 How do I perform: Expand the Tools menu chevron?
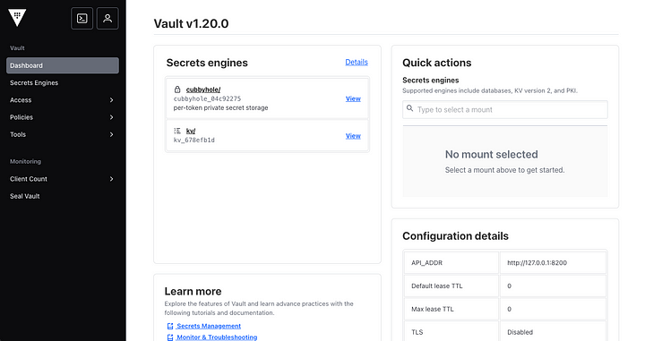tap(111, 134)
